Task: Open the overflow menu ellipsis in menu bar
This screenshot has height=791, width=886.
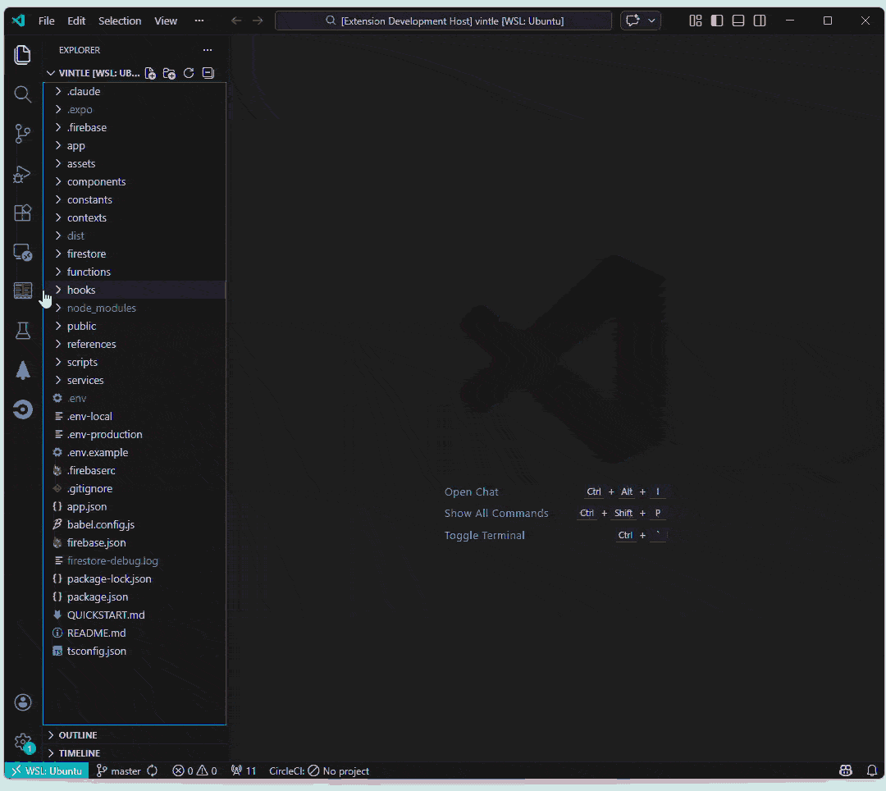Action: (199, 21)
